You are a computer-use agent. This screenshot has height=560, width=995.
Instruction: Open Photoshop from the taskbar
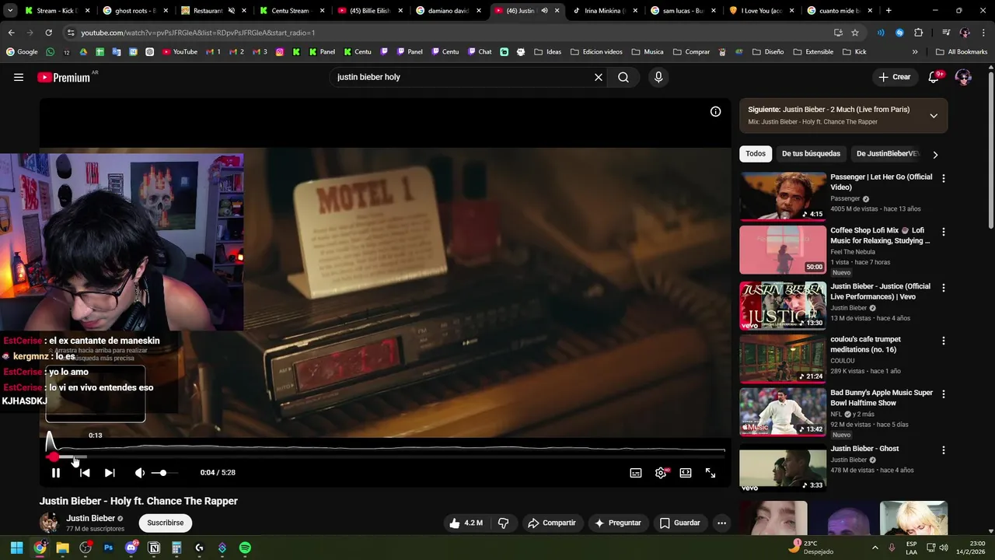point(108,548)
